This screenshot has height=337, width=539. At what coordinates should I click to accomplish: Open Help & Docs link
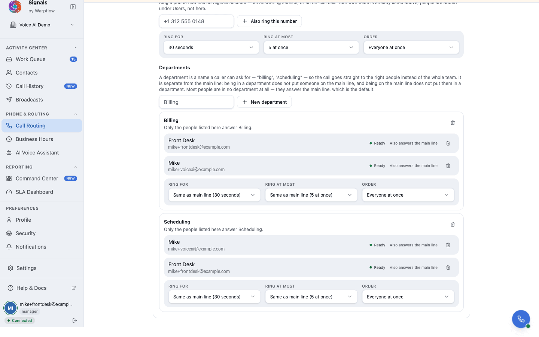point(42,288)
